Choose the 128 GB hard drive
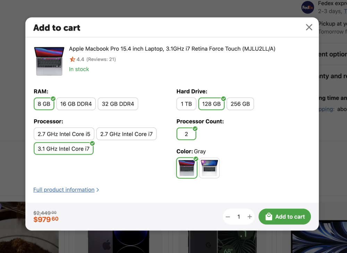The image size is (347, 253). pyautogui.click(x=211, y=104)
